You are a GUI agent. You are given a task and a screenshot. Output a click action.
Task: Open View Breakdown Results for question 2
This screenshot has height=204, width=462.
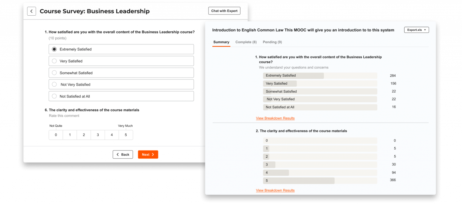click(275, 190)
